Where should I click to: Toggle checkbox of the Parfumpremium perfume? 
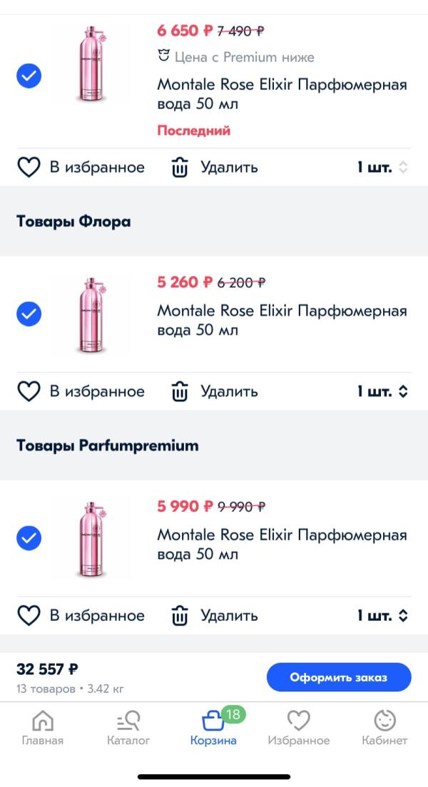tap(29, 537)
